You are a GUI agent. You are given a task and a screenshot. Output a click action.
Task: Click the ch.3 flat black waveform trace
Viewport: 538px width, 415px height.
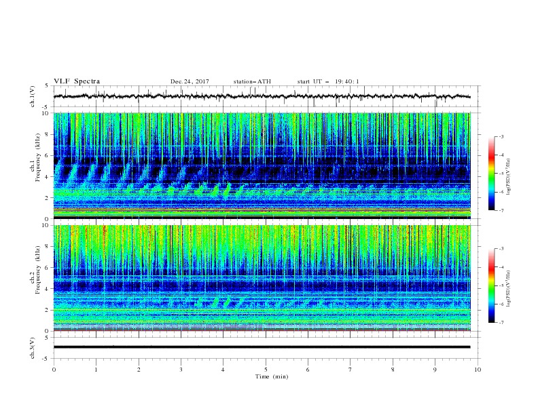click(x=262, y=347)
